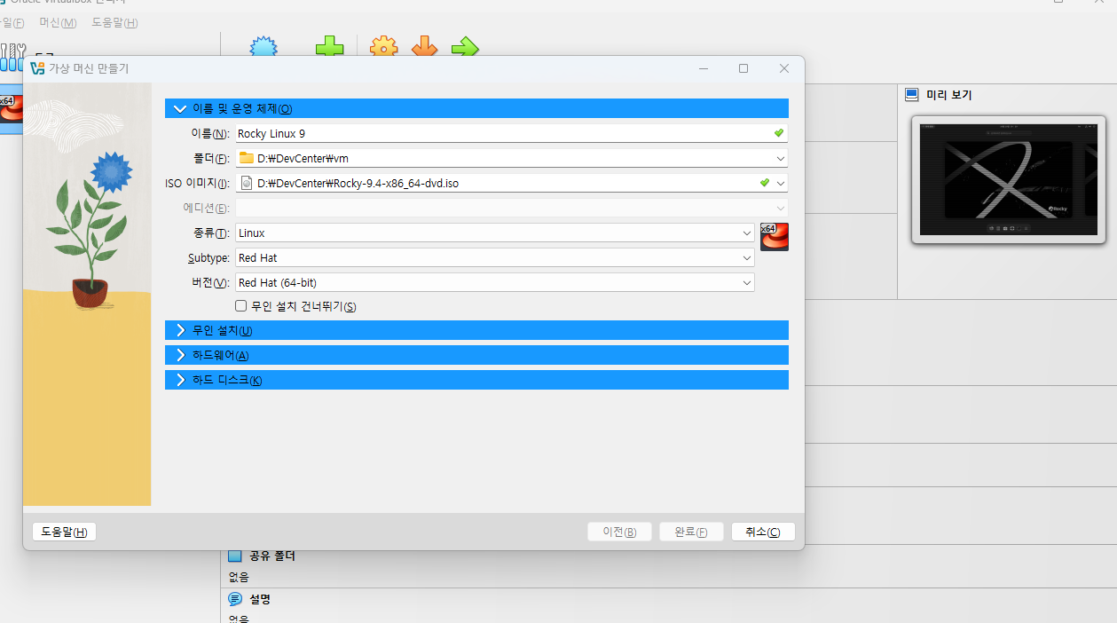Click the 설명 heading text
The image size is (1117, 623).
coord(260,599)
